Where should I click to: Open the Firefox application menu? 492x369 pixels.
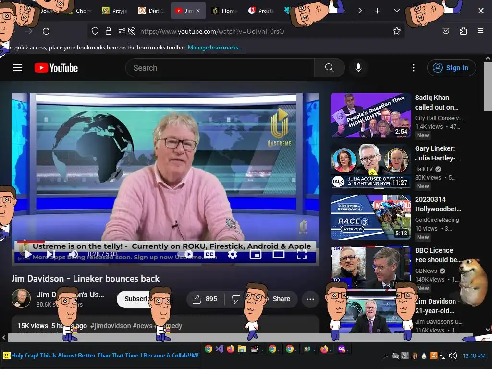(x=480, y=31)
